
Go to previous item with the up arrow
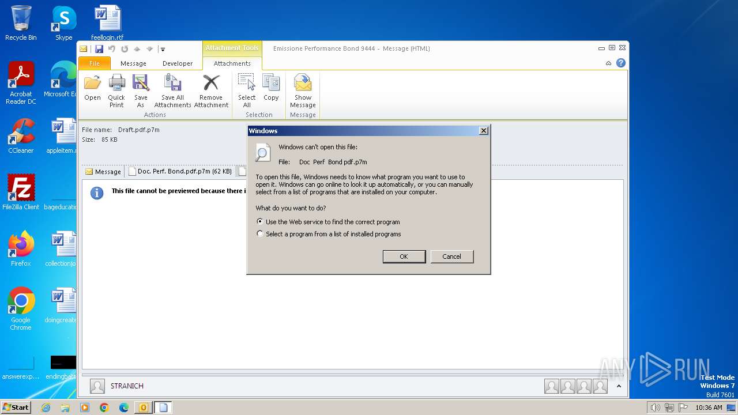137,49
